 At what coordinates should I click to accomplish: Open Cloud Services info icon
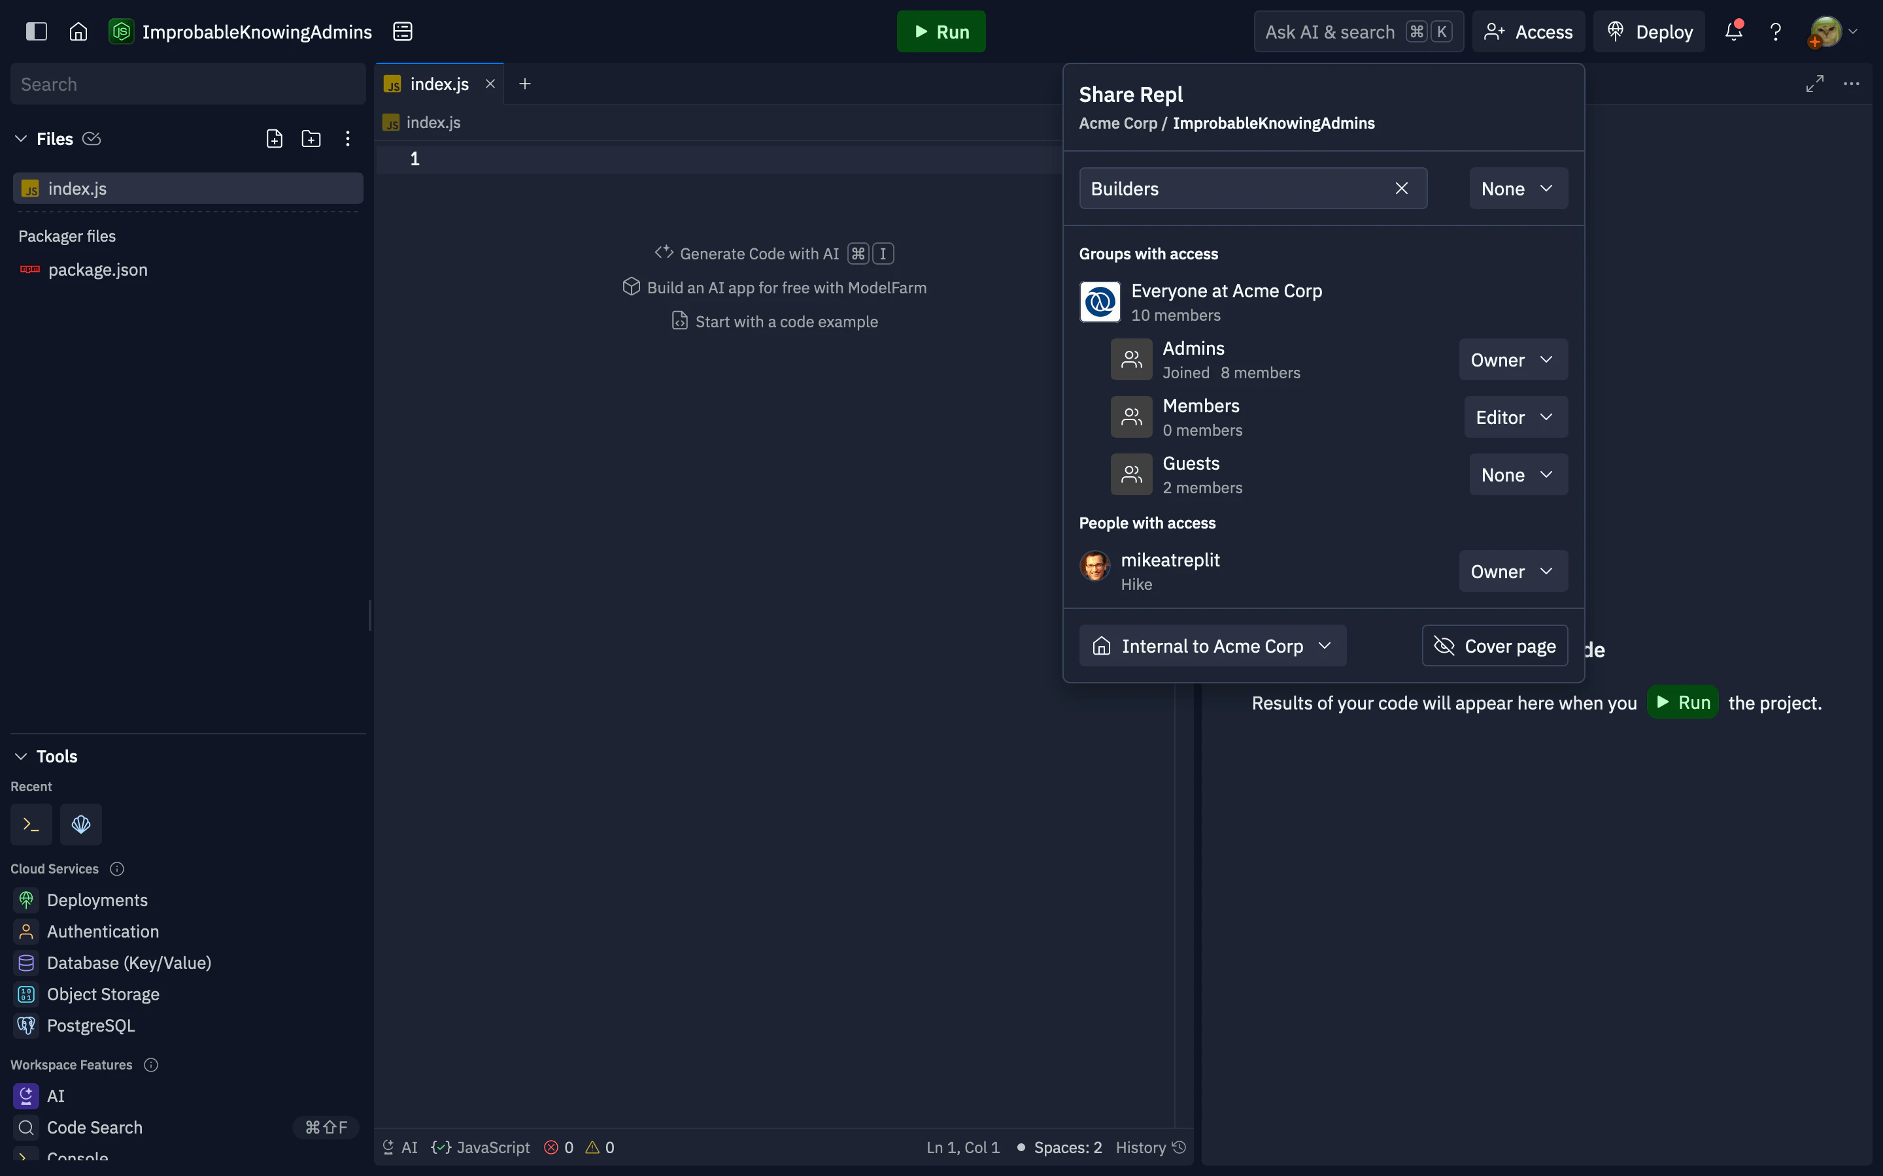click(117, 869)
